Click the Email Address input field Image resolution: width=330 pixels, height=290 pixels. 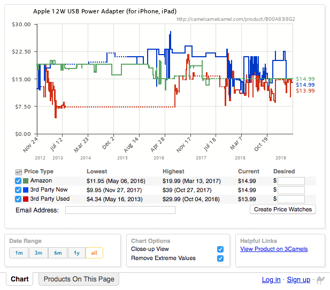coord(120,210)
